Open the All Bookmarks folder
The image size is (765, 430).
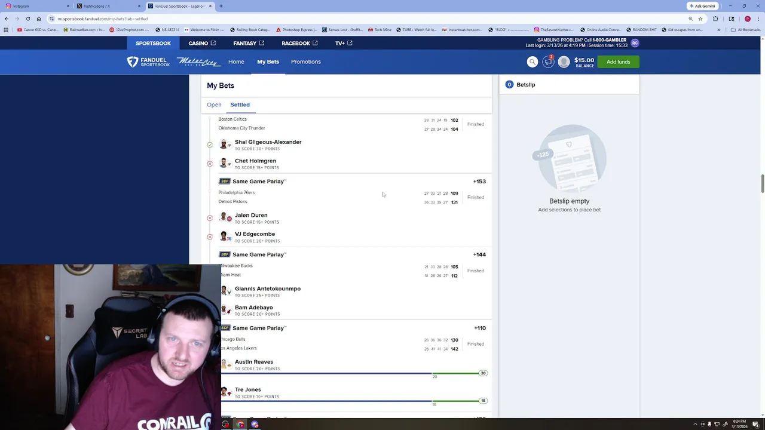746,30
